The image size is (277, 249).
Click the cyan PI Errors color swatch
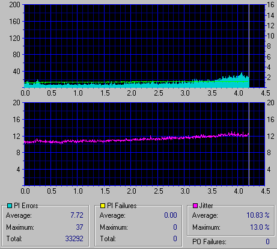click(10, 206)
